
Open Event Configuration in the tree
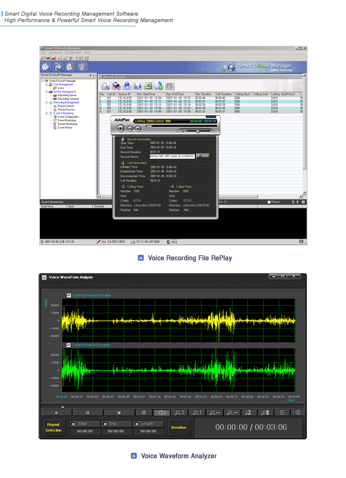pos(68,117)
